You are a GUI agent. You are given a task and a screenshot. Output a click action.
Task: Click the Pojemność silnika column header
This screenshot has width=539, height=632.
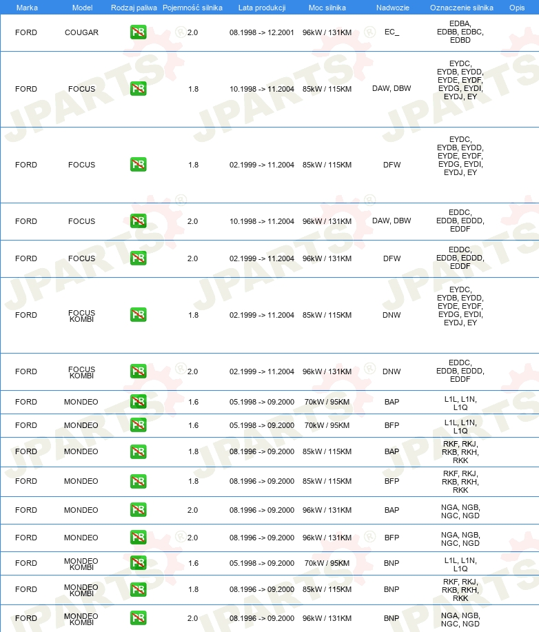click(x=192, y=8)
